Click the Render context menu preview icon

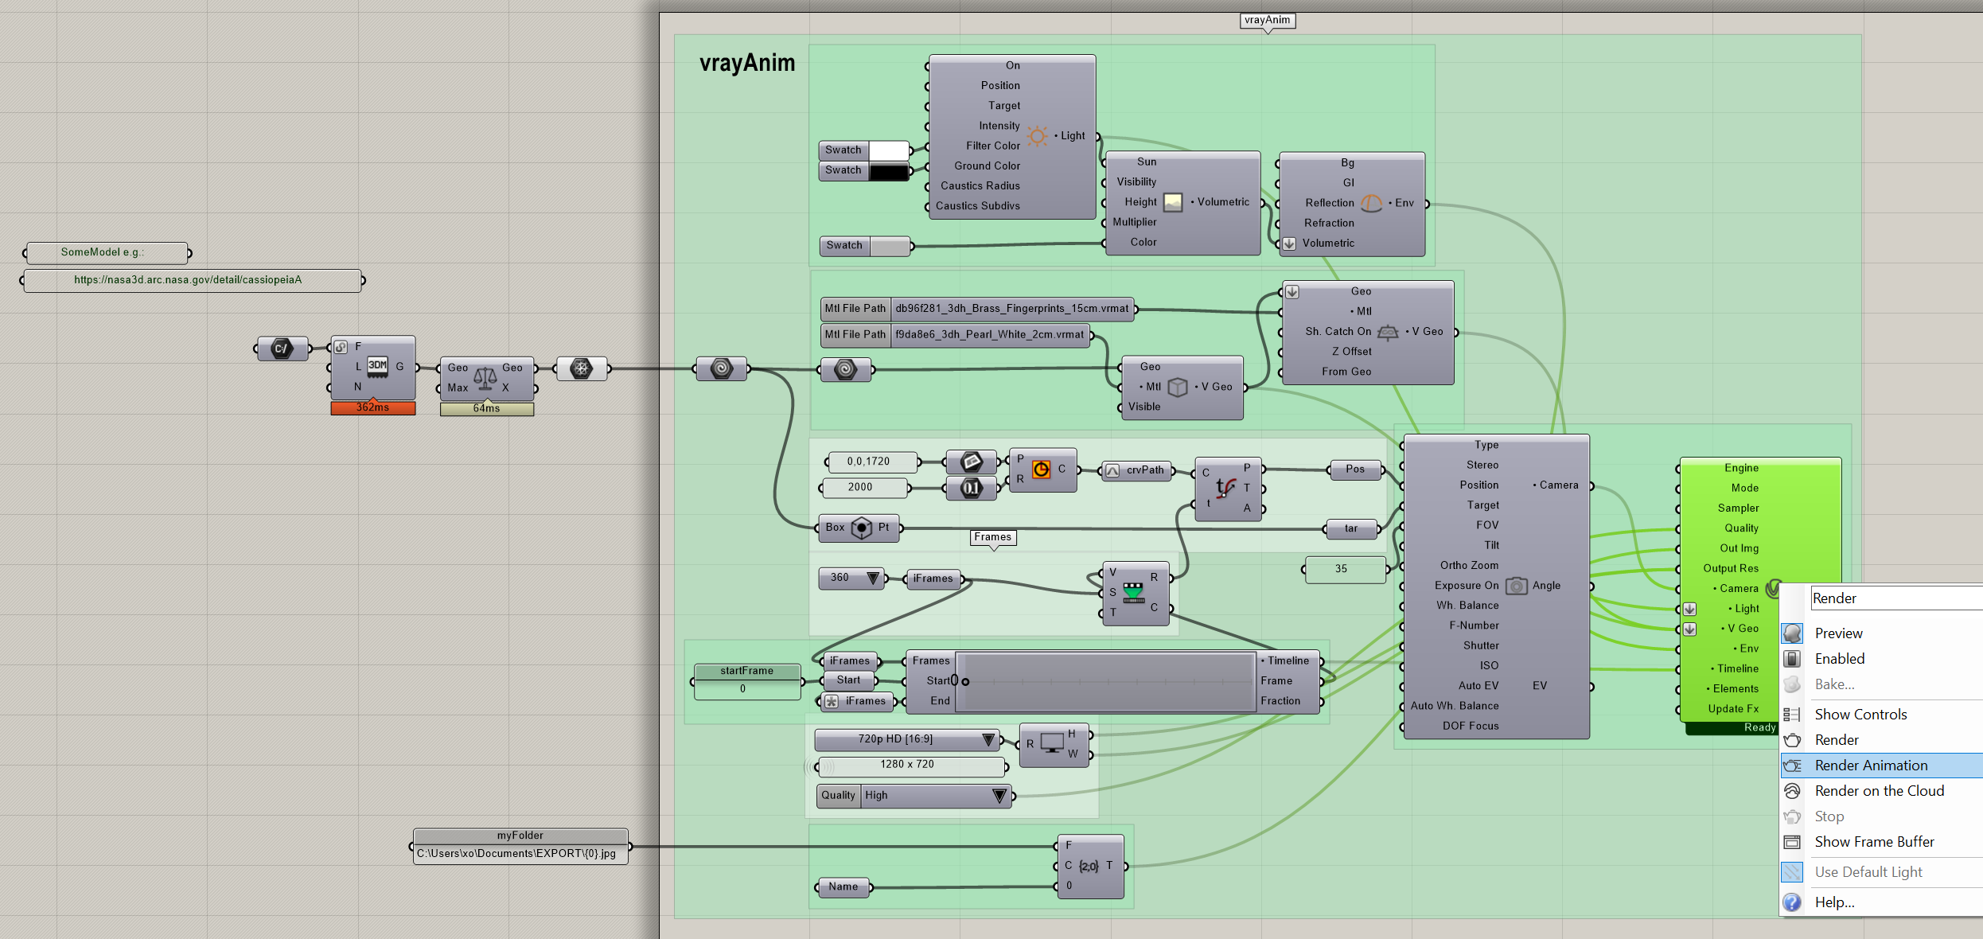(1792, 633)
